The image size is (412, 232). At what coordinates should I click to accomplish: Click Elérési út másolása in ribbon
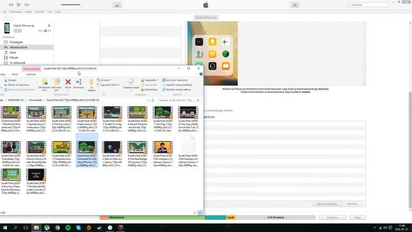(17, 85)
